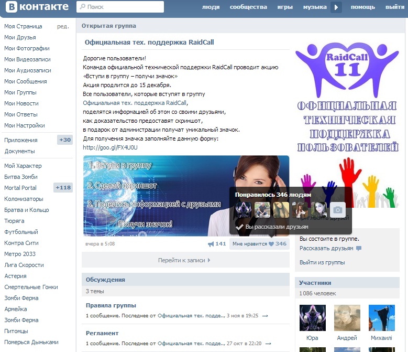Launch Лига Скорости app
The image size is (408, 352).
pyautogui.click(x=24, y=265)
